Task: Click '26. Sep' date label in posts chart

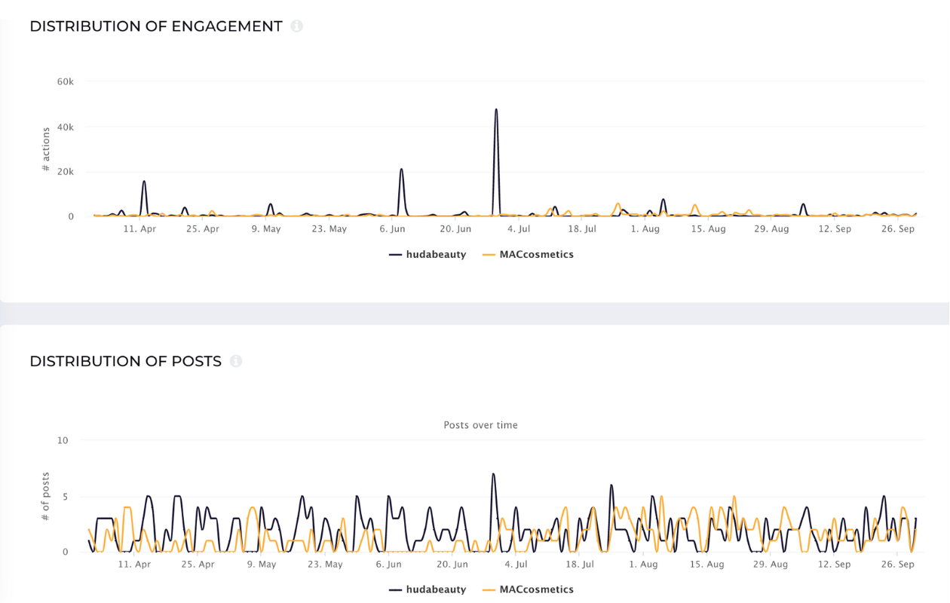Action: (898, 564)
